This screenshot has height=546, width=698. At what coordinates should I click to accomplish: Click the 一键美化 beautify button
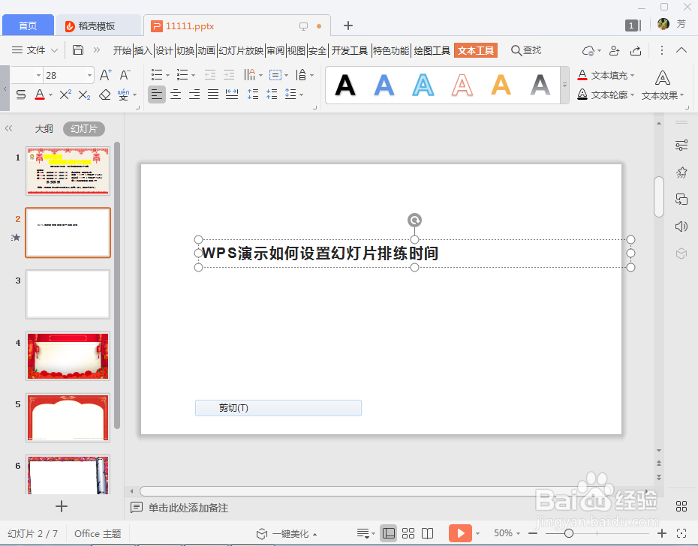[x=287, y=532]
